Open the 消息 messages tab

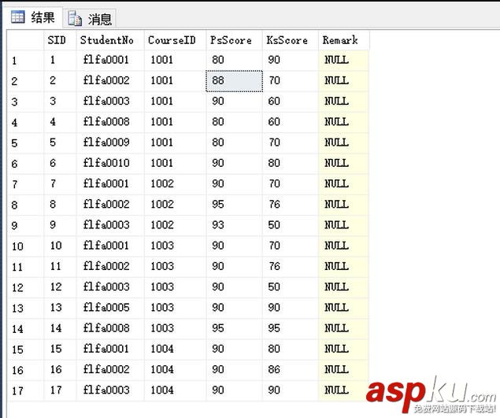[x=90, y=18]
